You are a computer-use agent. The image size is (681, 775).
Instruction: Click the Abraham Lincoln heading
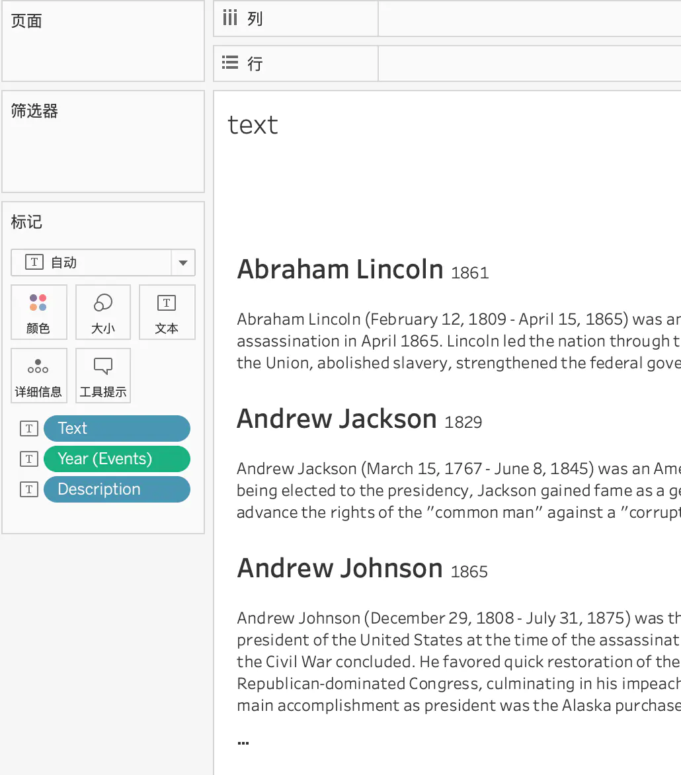(340, 269)
